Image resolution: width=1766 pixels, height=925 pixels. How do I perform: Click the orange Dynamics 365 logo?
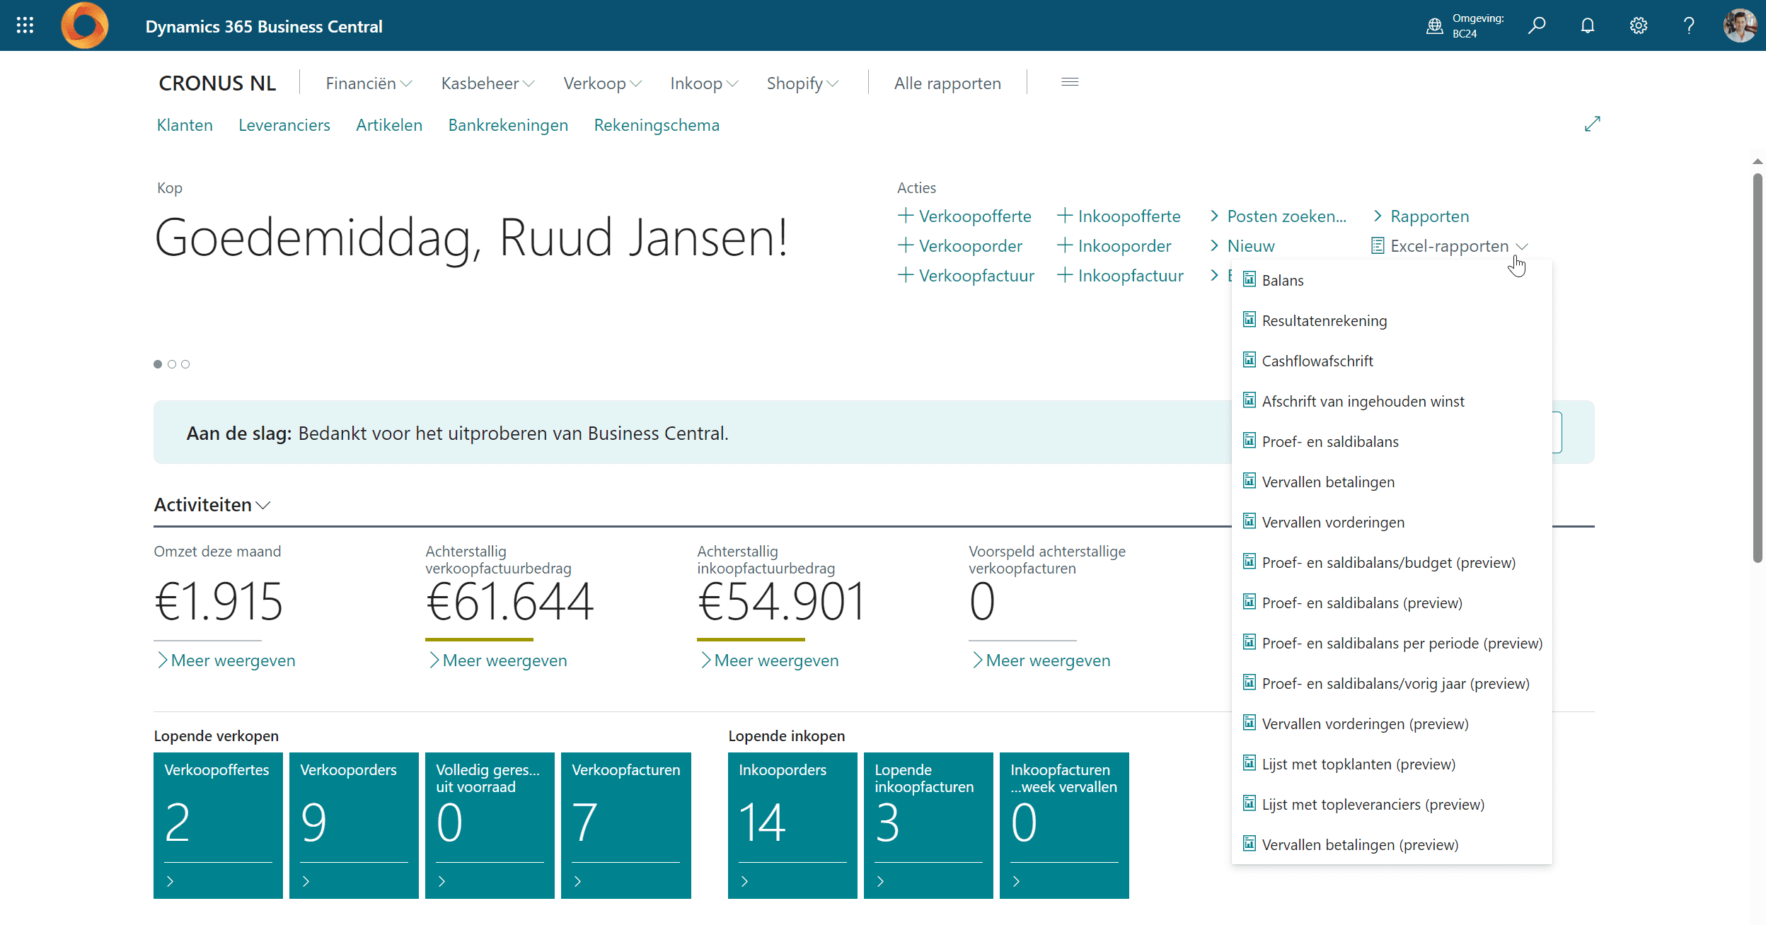coord(85,25)
